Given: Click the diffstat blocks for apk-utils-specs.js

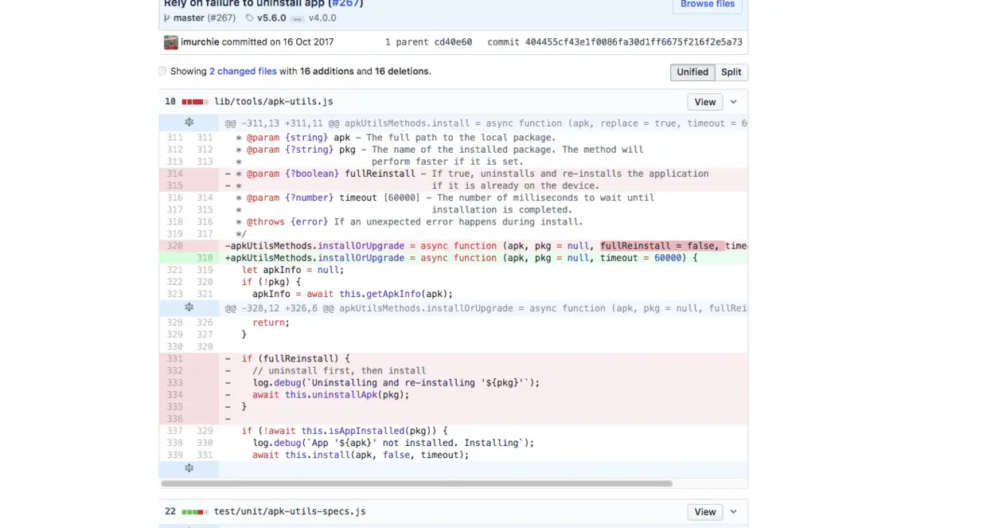Looking at the screenshot, I should pyautogui.click(x=195, y=511).
